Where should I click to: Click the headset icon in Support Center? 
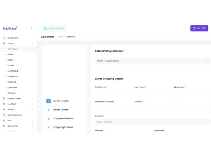45,28
